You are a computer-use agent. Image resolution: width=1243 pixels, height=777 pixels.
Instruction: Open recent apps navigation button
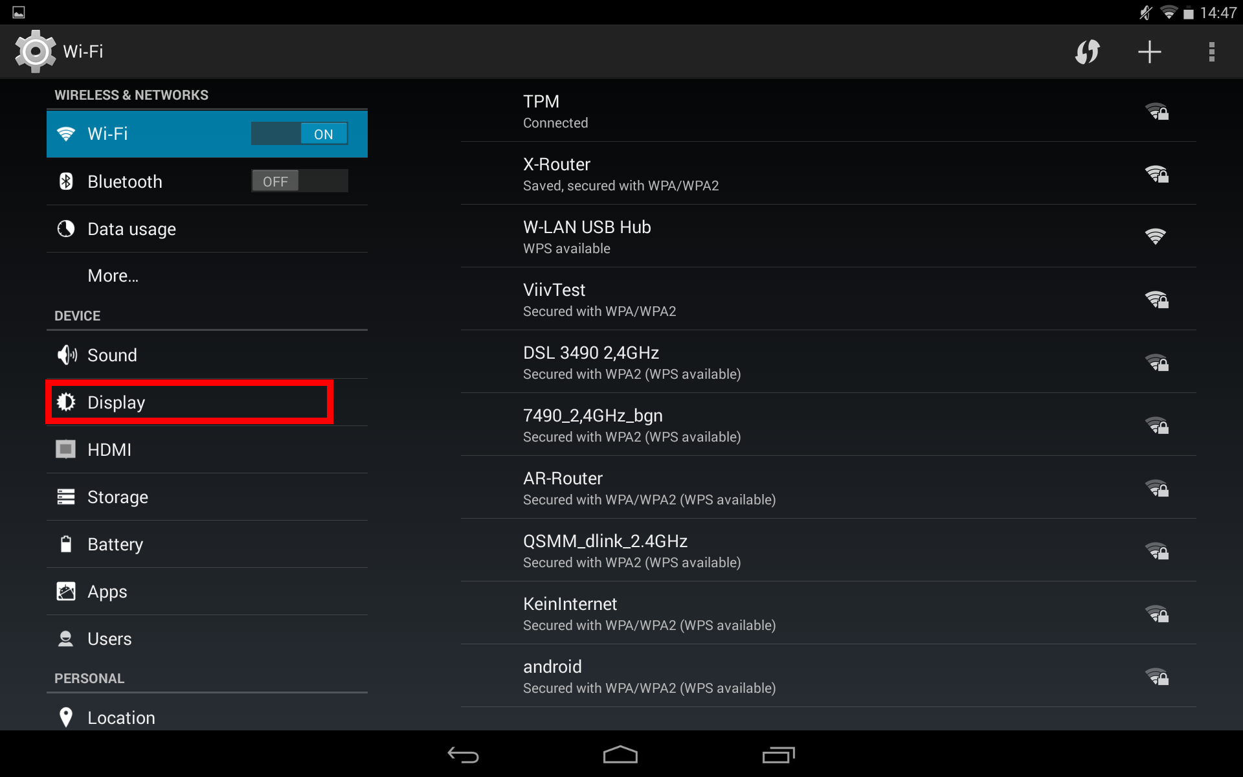coord(778,755)
